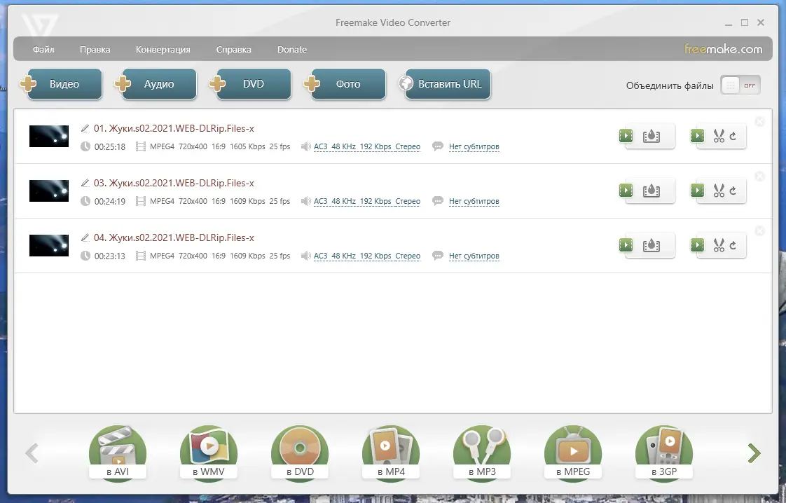Select thumbnail of 04. Жуки video
This screenshot has width=786, height=503.
pos(48,245)
